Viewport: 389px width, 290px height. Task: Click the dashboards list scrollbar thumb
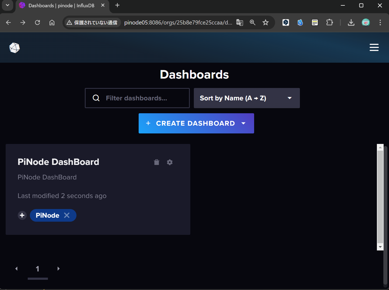point(380,197)
